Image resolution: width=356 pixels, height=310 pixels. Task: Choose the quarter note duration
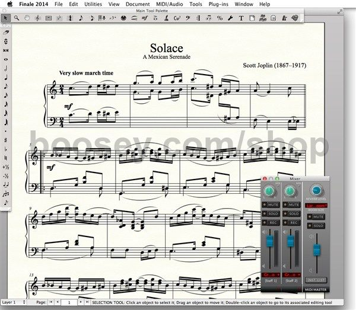(x=6, y=77)
